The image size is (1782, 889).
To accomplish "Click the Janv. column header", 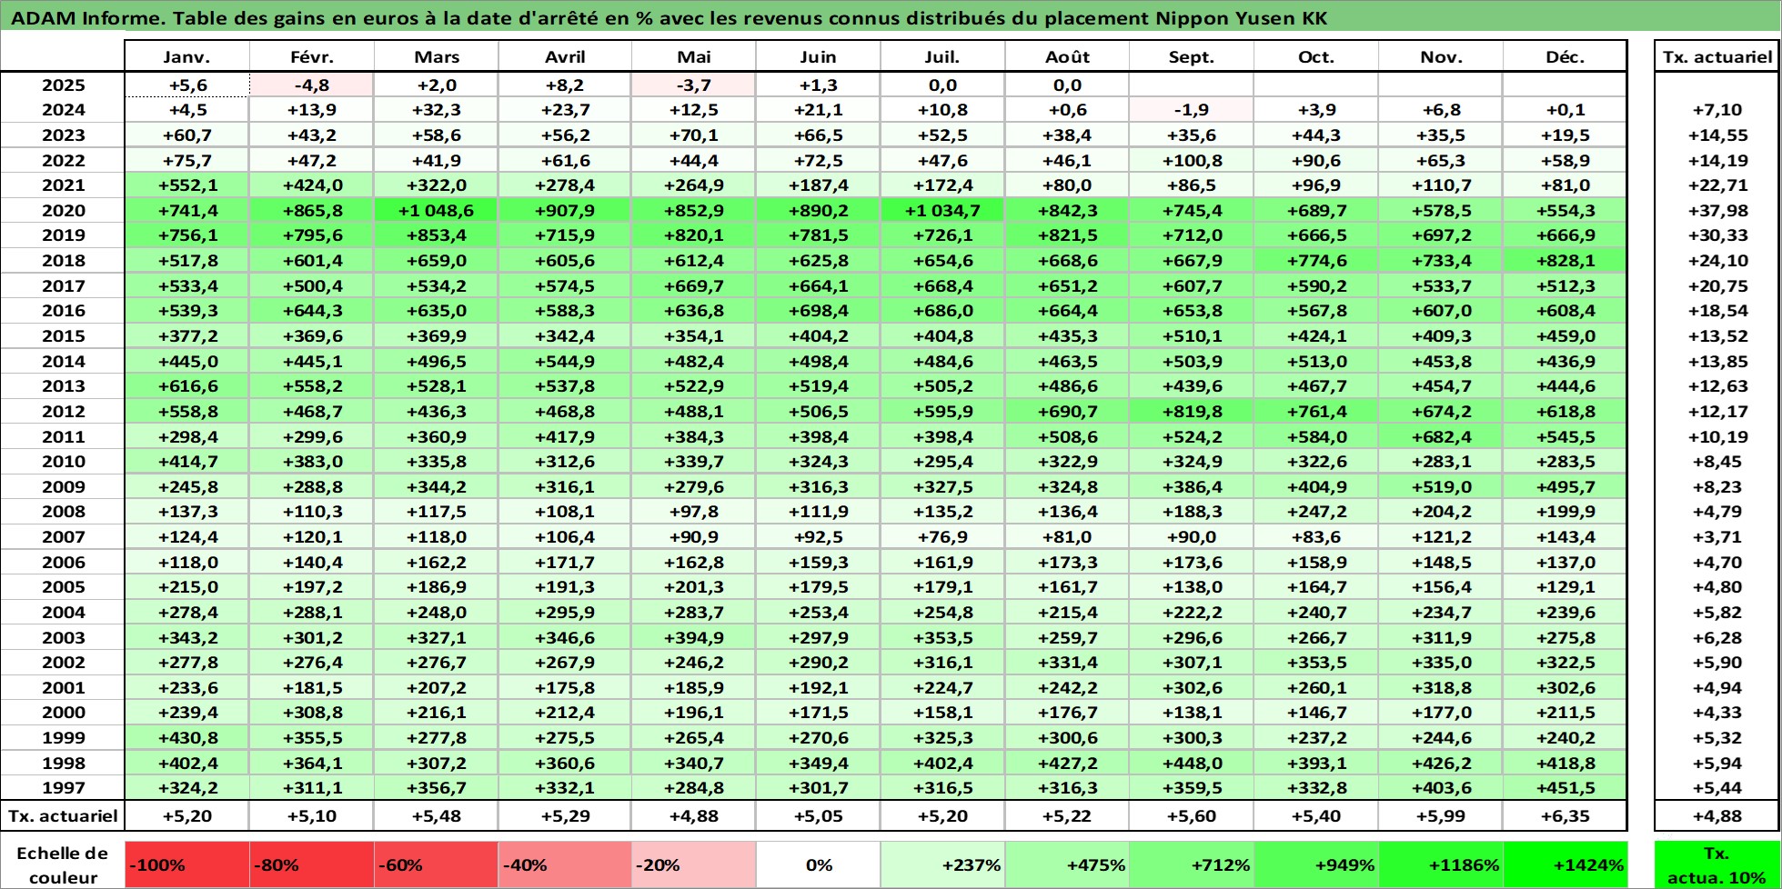I will 186,56.
